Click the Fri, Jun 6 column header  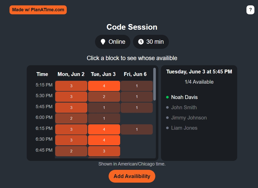[135, 74]
